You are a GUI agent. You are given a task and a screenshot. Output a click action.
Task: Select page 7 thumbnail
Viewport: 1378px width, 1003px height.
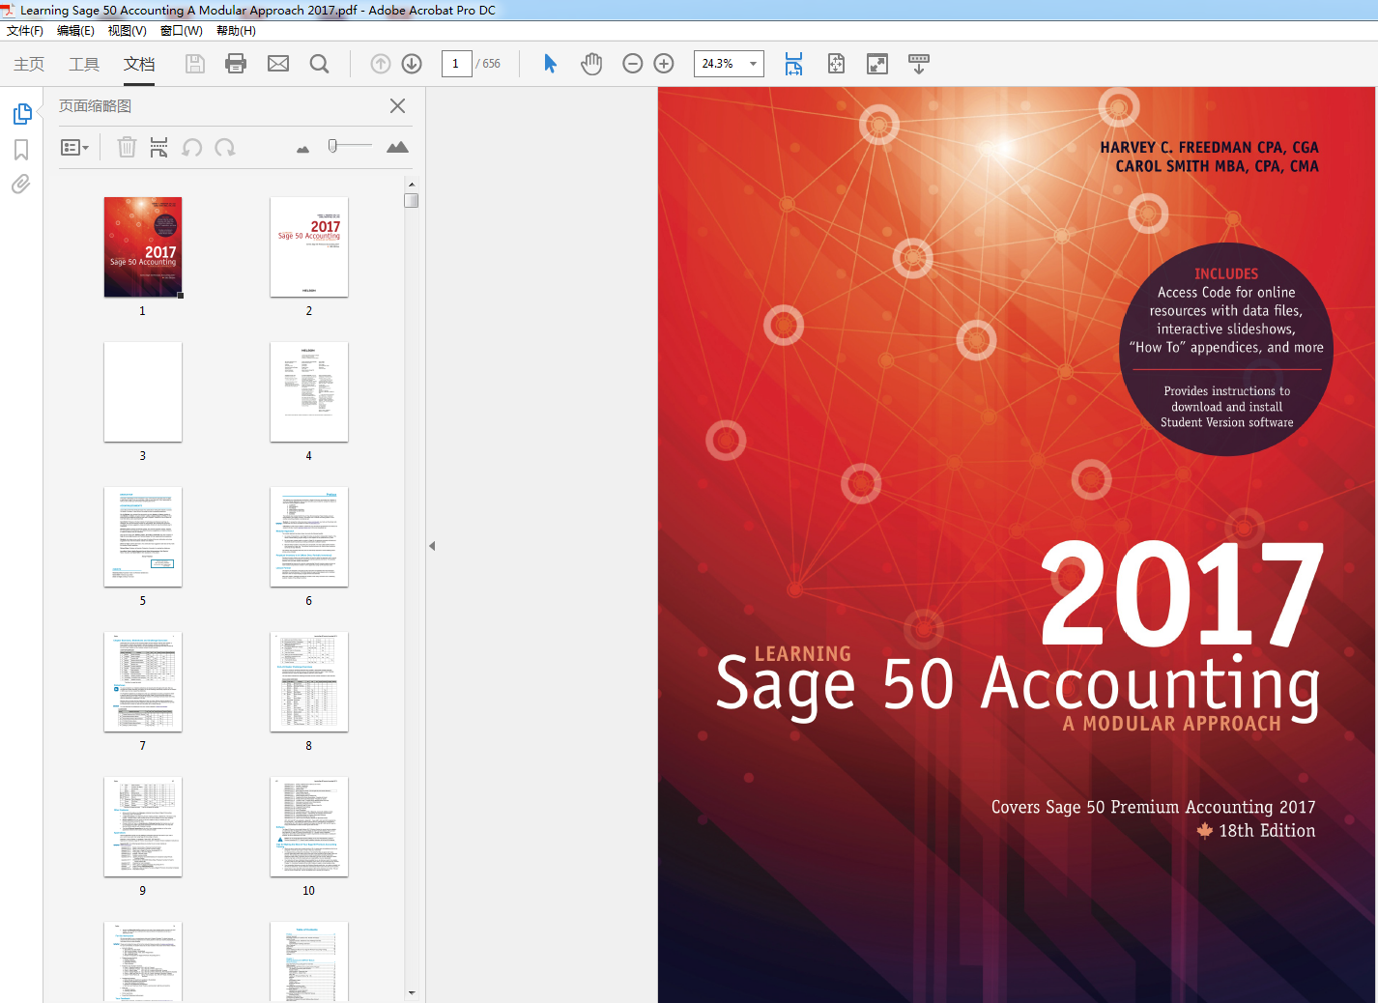click(x=143, y=682)
